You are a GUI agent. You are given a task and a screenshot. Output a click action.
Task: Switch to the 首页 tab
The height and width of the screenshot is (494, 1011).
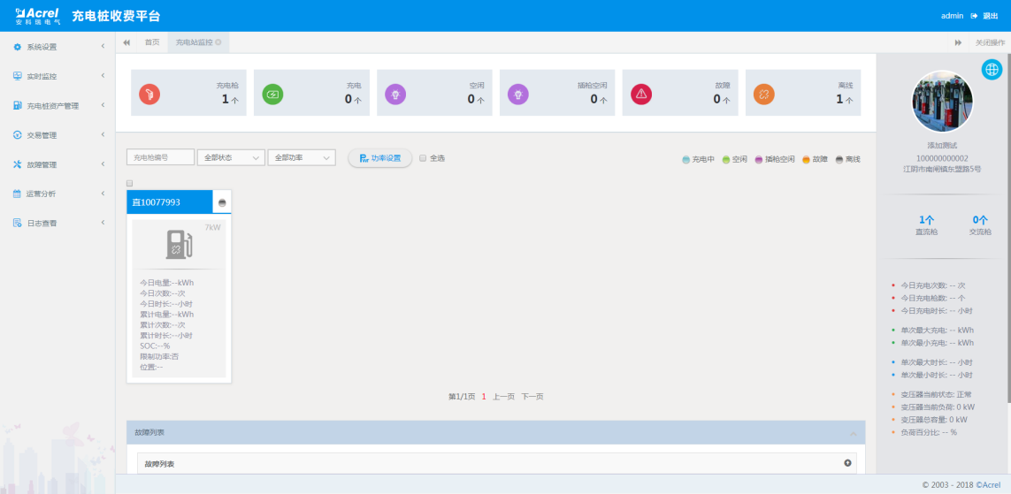click(x=152, y=42)
